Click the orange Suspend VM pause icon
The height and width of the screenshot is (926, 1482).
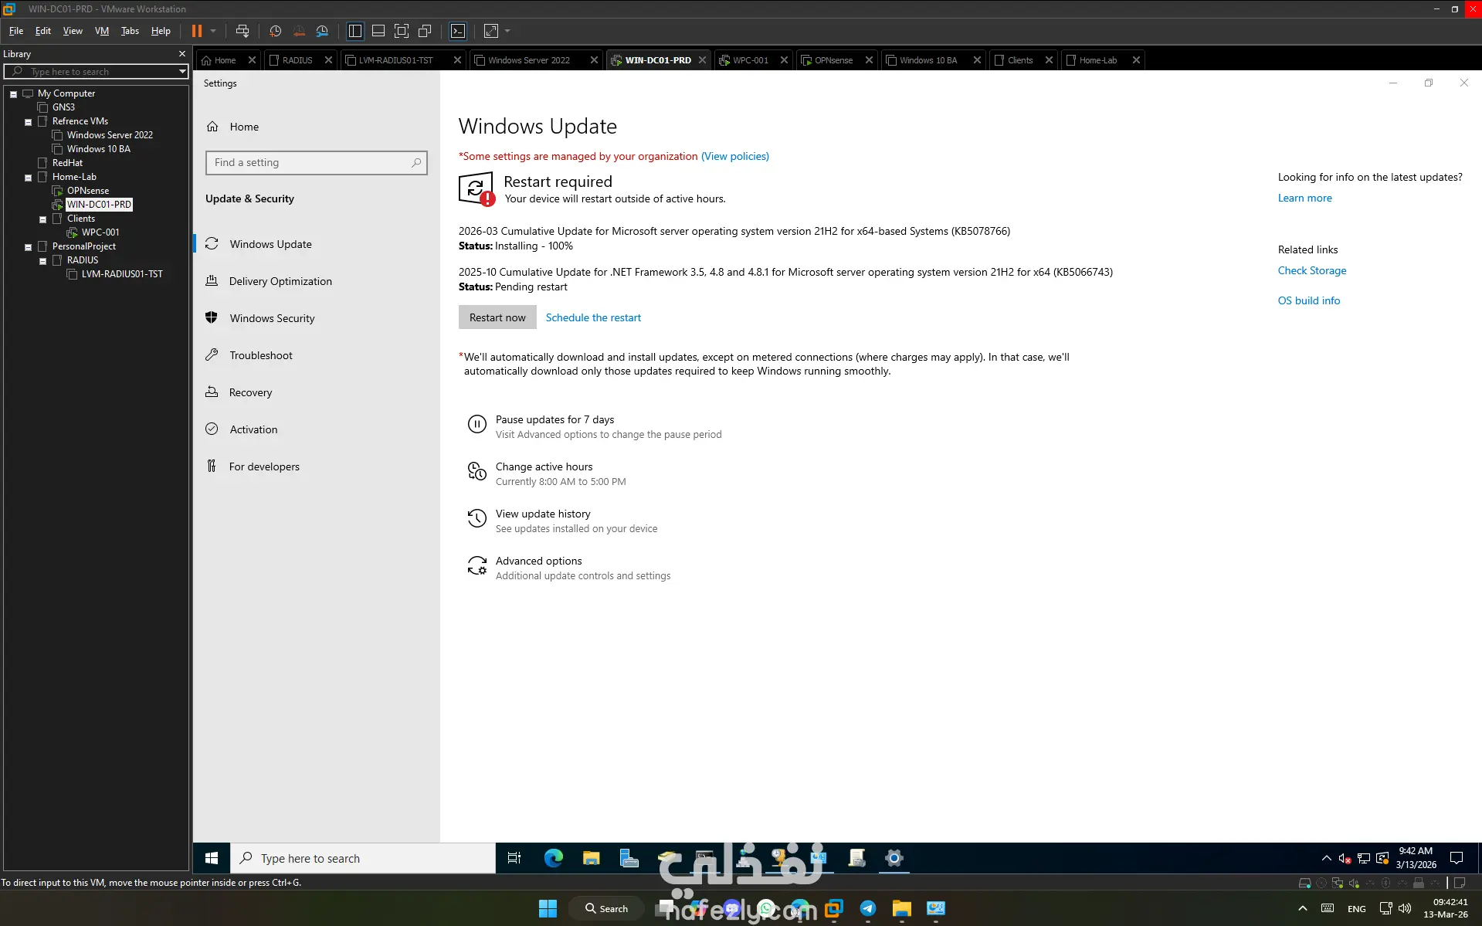click(x=197, y=31)
